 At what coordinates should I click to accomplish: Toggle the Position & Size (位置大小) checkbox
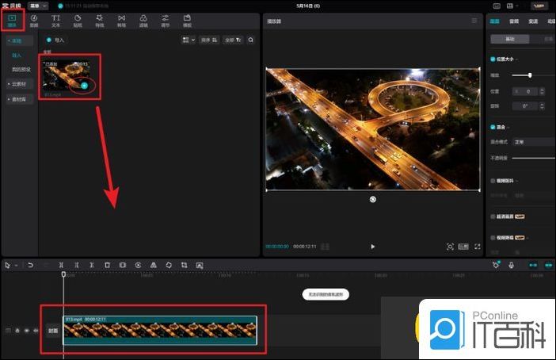pyautogui.click(x=493, y=59)
